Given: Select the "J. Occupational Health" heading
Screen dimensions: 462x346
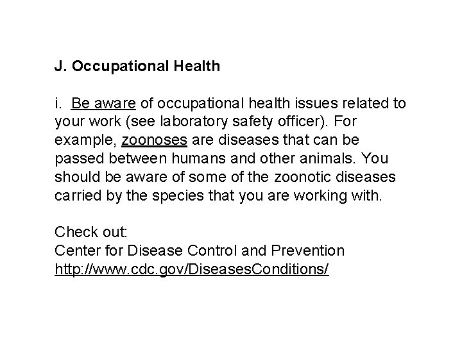Looking at the screenshot, I should click(137, 66).
